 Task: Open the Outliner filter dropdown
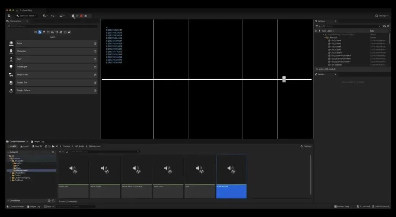(x=318, y=26)
